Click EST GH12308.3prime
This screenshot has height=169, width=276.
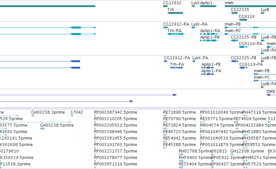tap(247, 151)
